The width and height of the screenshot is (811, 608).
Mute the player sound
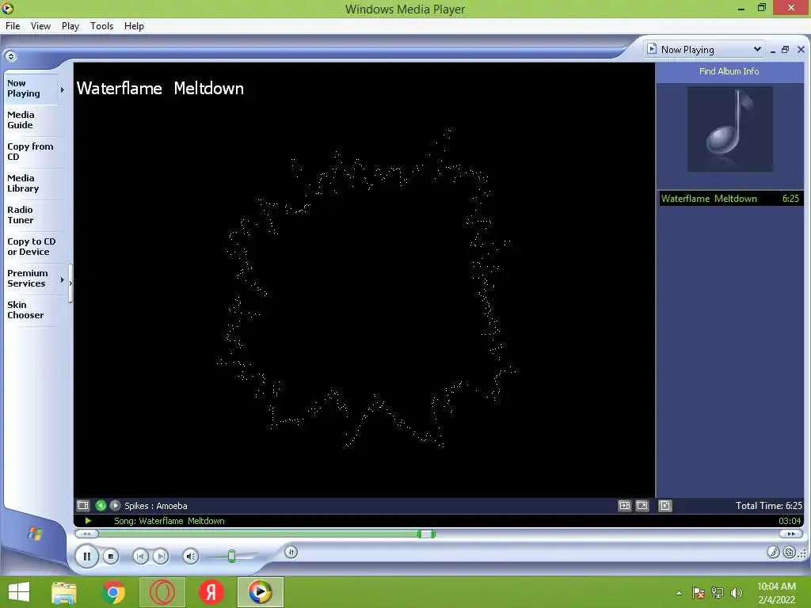pos(191,557)
